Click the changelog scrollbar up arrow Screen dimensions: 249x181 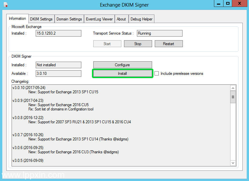(x=233, y=88)
